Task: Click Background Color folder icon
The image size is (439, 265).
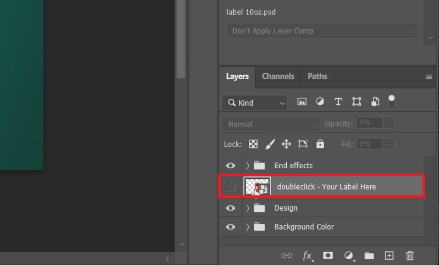Action: tap(259, 227)
